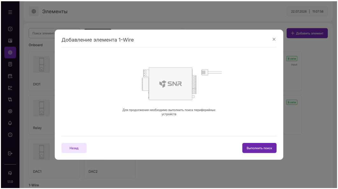Click the lower В сети status badge
The width and height of the screenshot is (338, 189).
[292, 102]
